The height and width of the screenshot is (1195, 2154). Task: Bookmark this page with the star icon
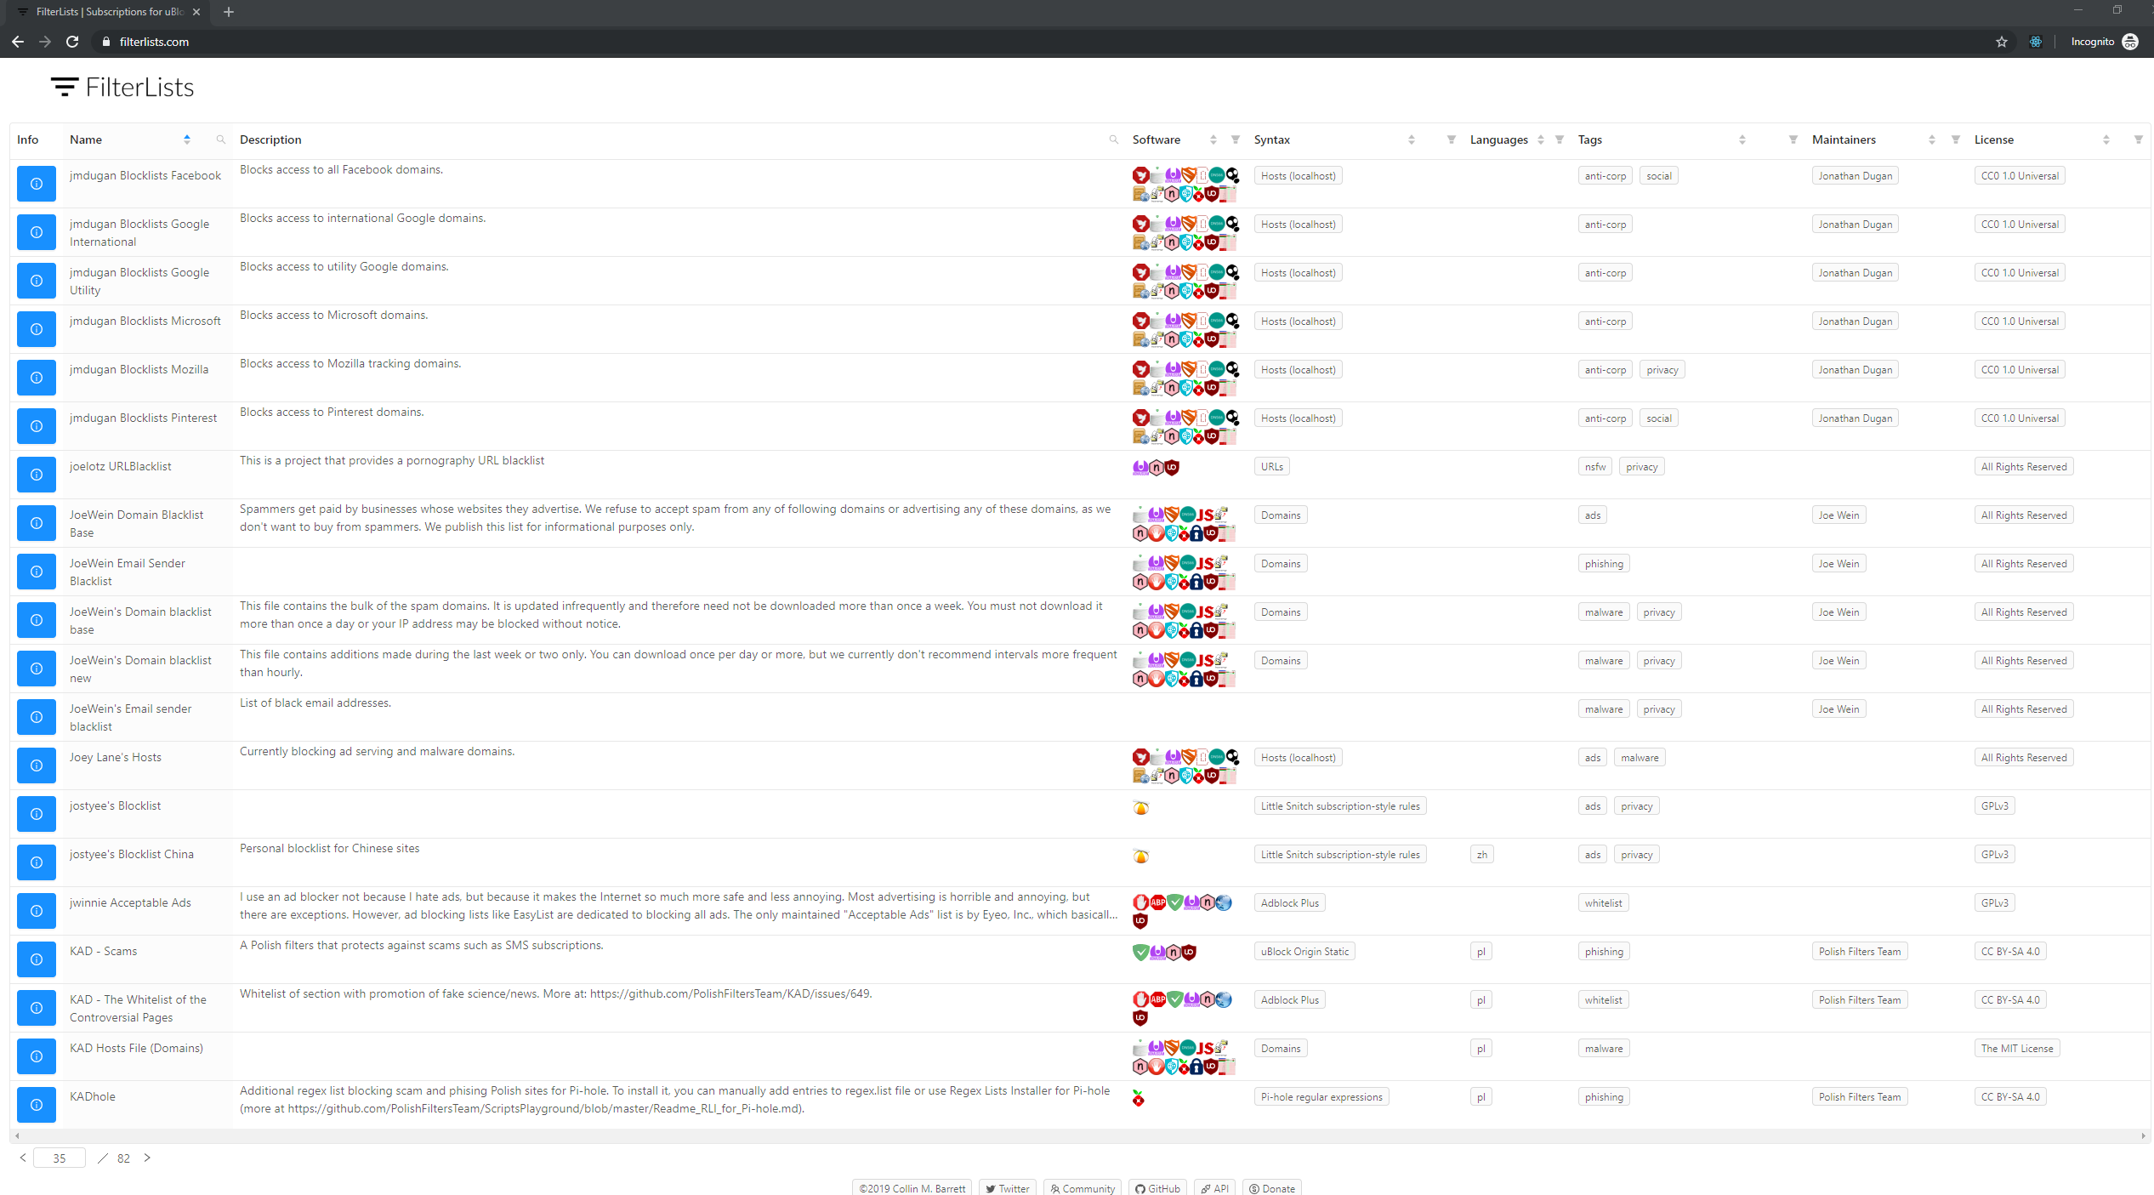tap(2001, 42)
